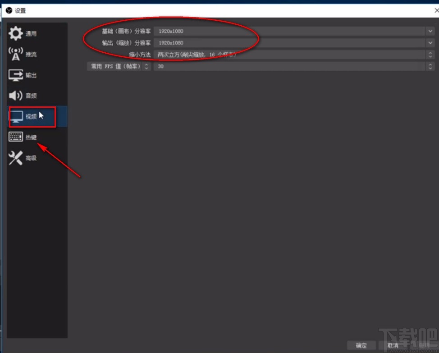
Task: Click the 常用 FPS 值 stepper up arrow
Action: (x=146, y=64)
